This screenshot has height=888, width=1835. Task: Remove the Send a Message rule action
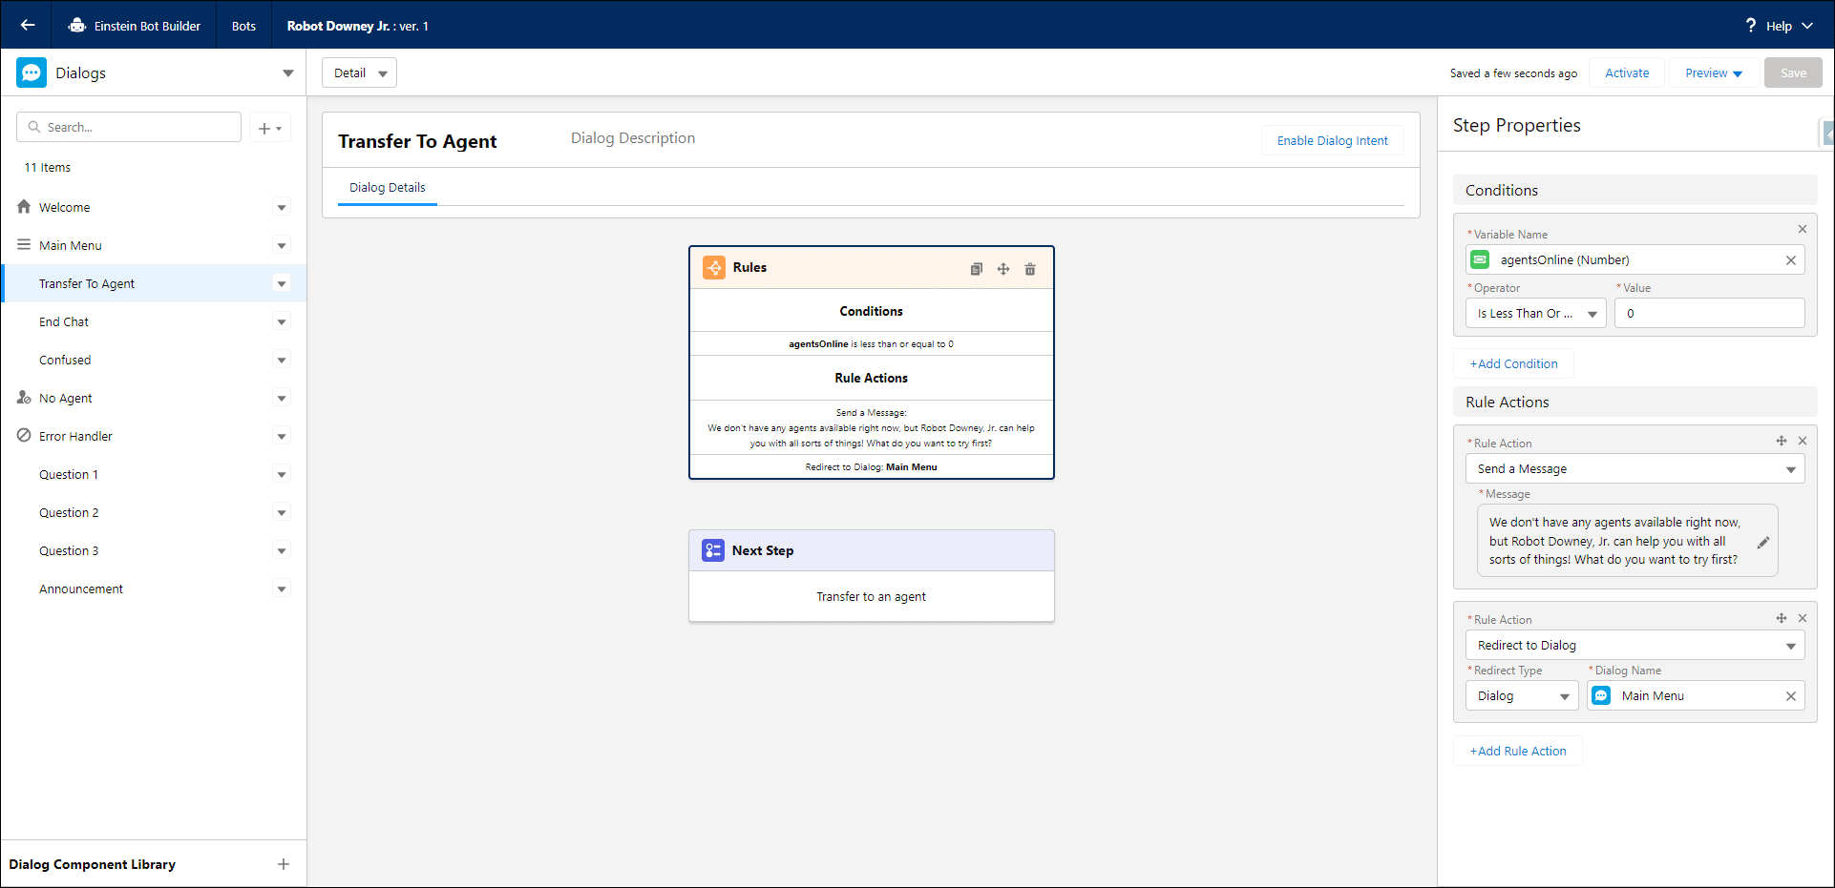pyautogui.click(x=1803, y=441)
